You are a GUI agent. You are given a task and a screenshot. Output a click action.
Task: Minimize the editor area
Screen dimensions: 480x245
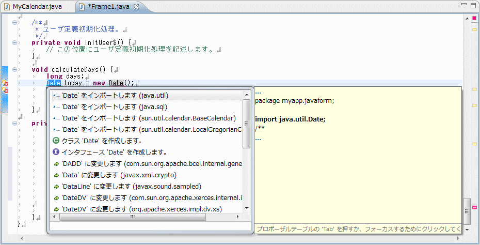point(465,5)
